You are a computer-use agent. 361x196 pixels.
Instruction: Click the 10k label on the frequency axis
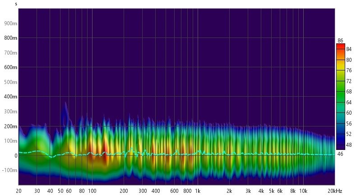tap(303, 191)
